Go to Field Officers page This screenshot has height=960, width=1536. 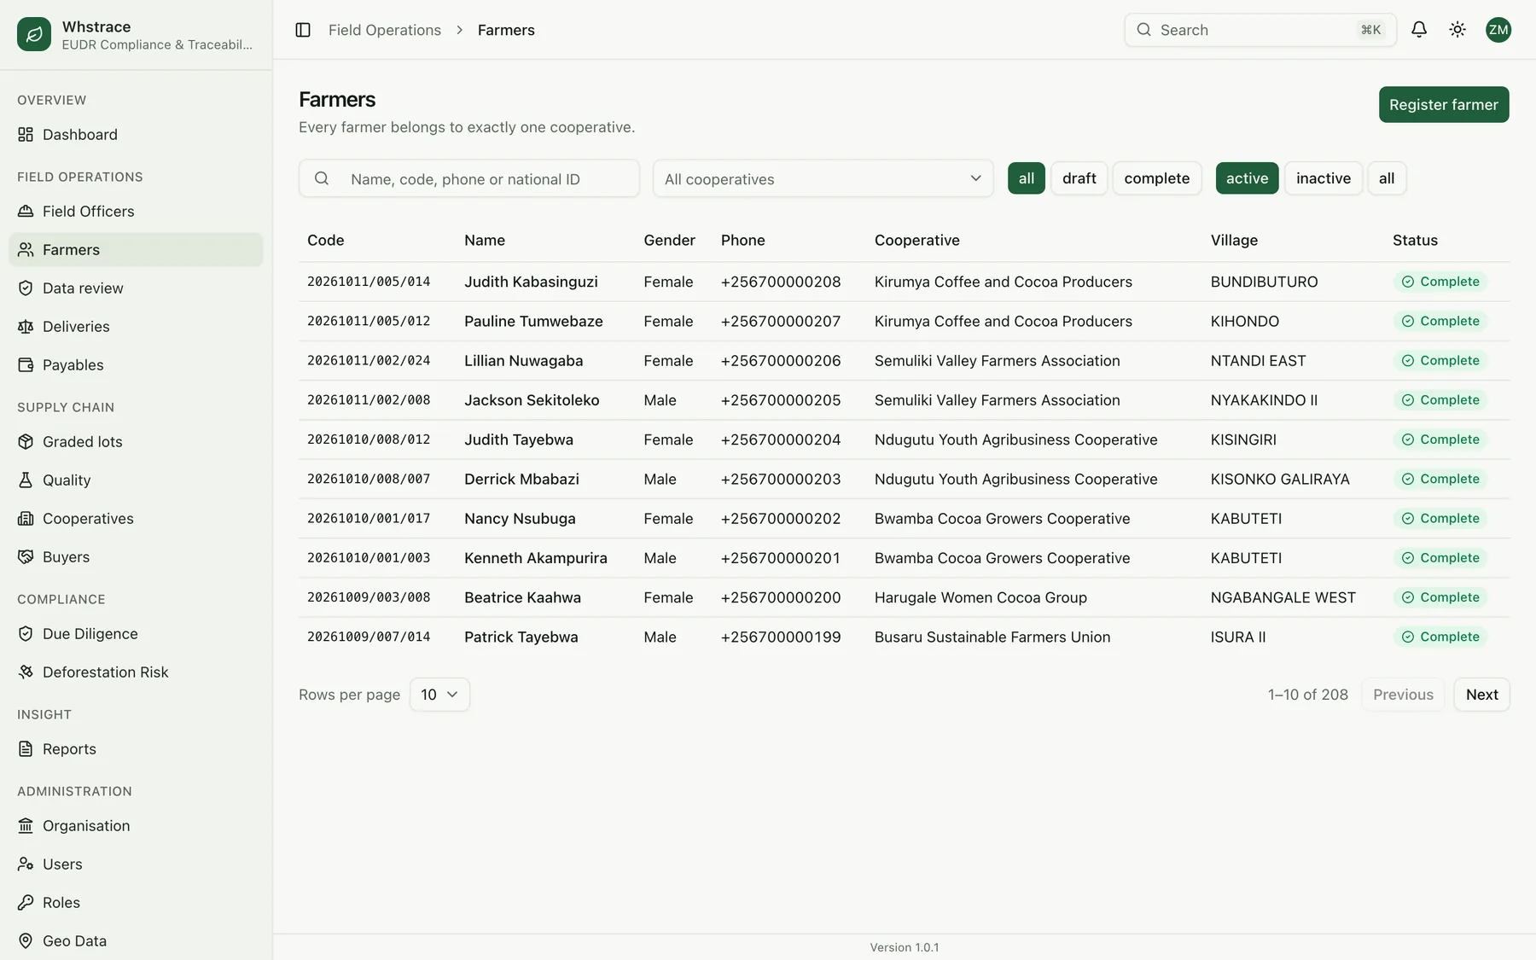coord(136,212)
